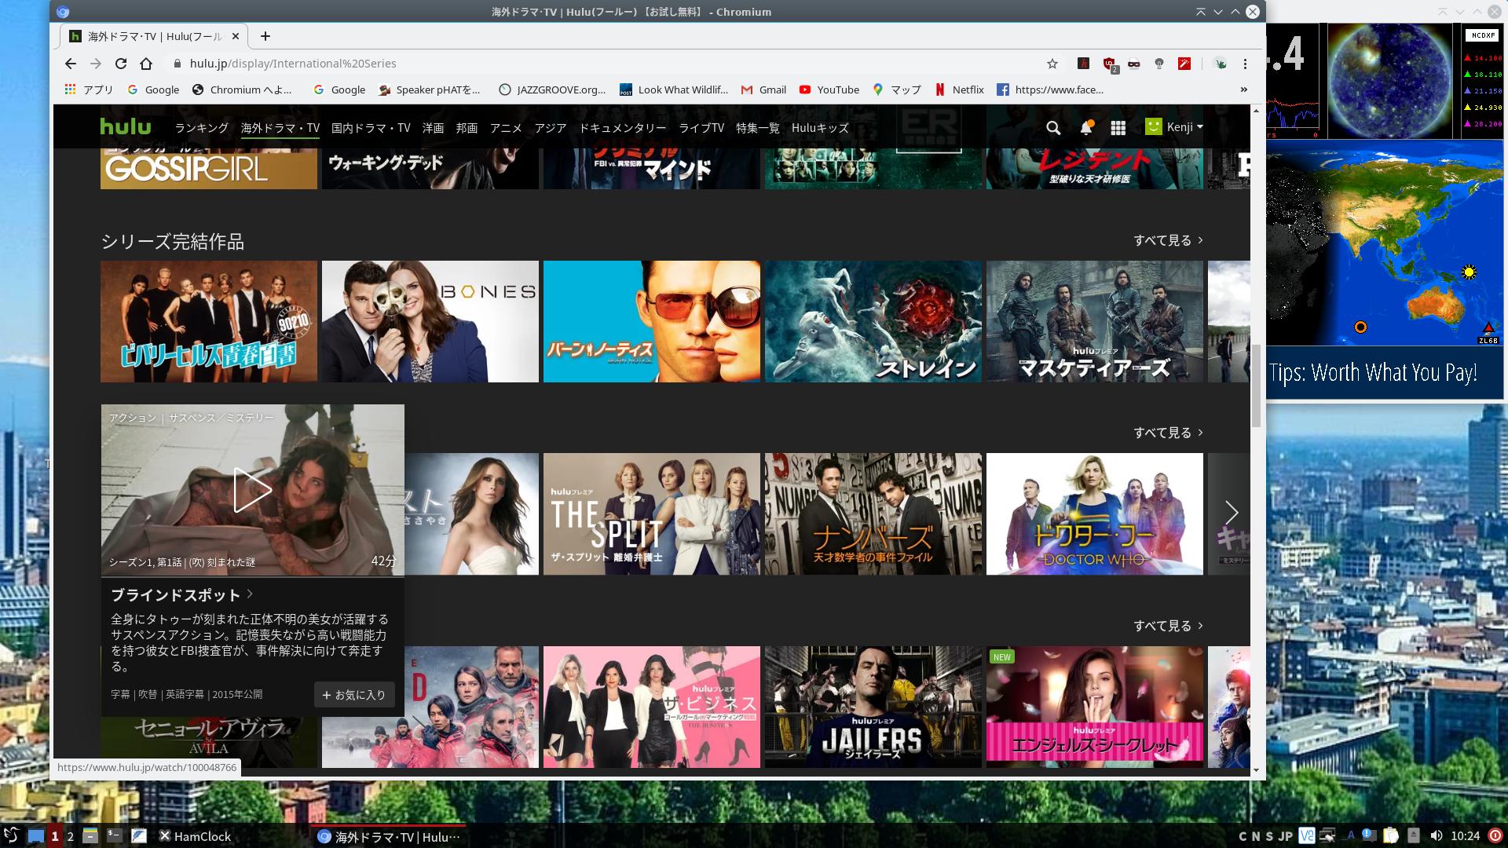The image size is (1508, 848).
Task: Go to the Chromium home page icon
Action: (x=146, y=64)
